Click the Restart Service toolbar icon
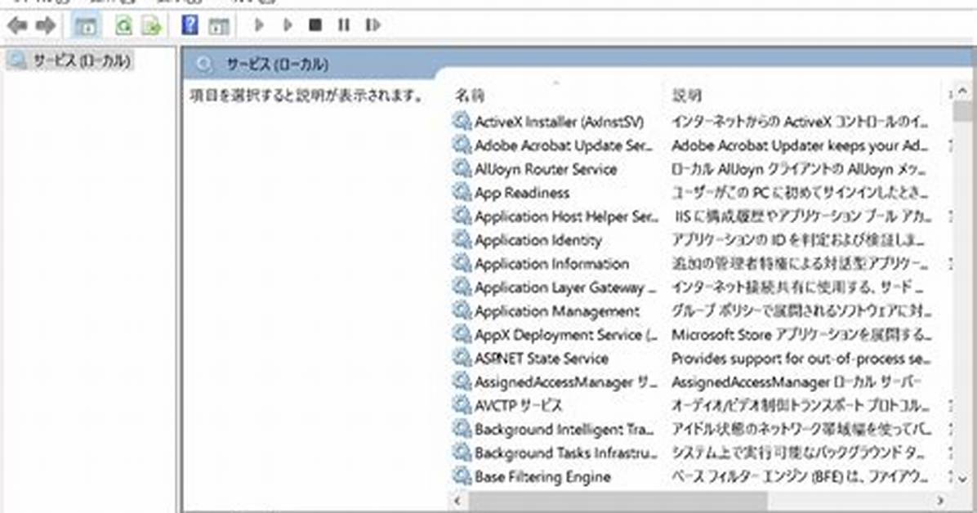Viewport: 977px width, 513px height. (373, 25)
